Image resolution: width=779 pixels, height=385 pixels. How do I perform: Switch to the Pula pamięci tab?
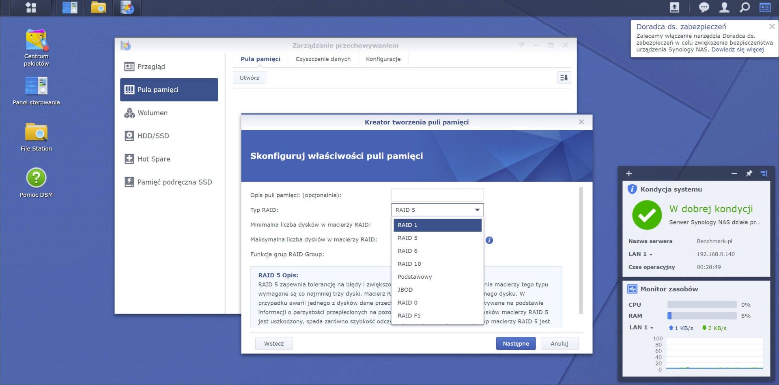coord(260,59)
